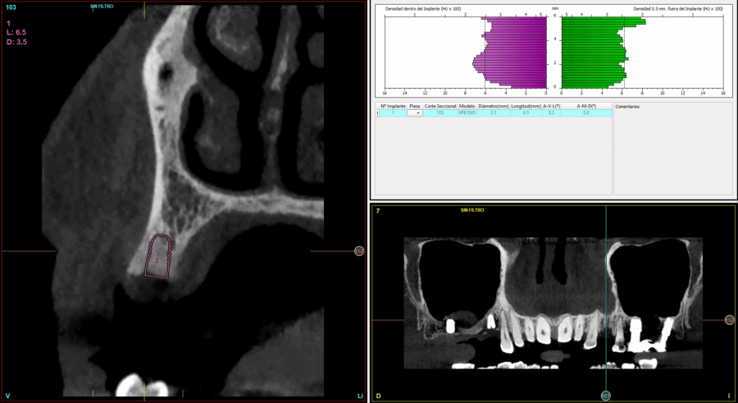Viewport: 738px width, 403px height.
Task: Click the orange 152 marker beside panoramic view
Action: pos(729,320)
